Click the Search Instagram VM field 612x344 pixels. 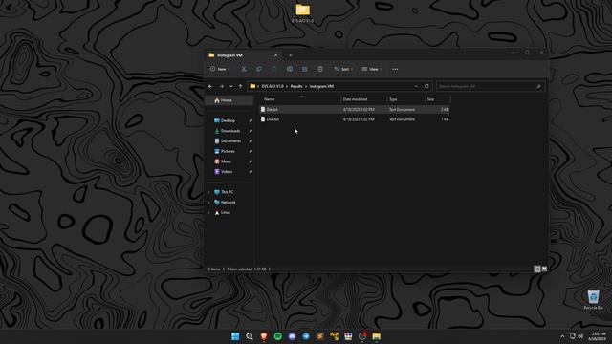pos(490,86)
